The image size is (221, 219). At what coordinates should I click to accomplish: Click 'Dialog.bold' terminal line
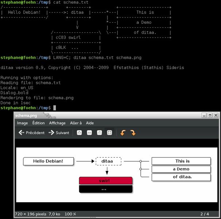pos(14,93)
